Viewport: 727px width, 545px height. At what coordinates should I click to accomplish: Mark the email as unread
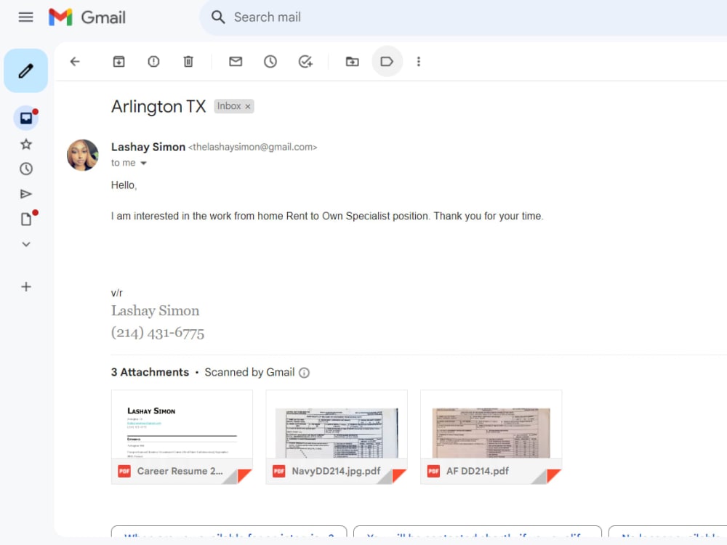[236, 62]
